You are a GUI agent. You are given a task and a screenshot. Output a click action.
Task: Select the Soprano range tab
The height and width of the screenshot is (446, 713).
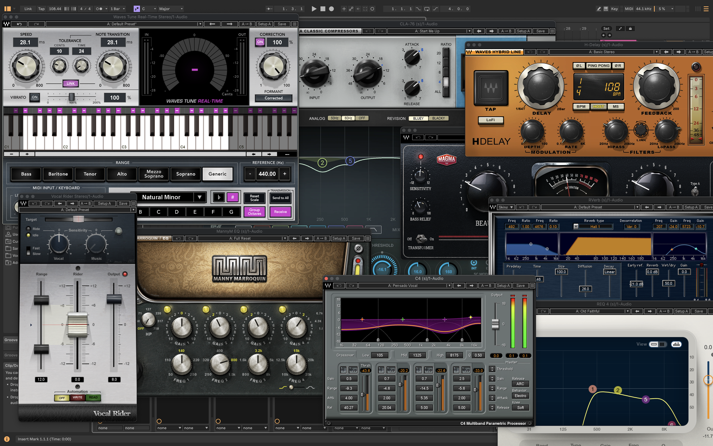186,174
